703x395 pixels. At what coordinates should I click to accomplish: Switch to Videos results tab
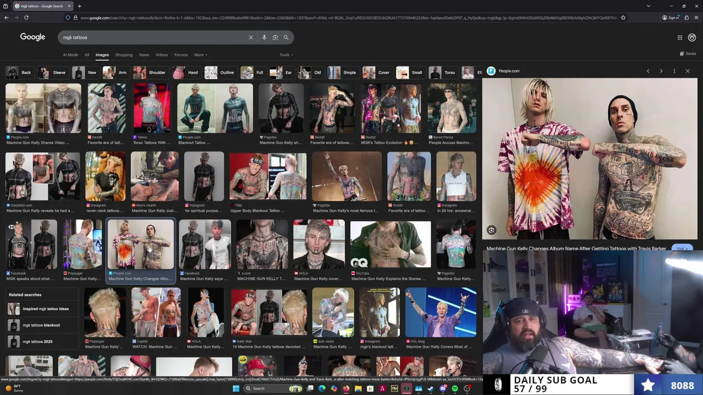(x=161, y=55)
